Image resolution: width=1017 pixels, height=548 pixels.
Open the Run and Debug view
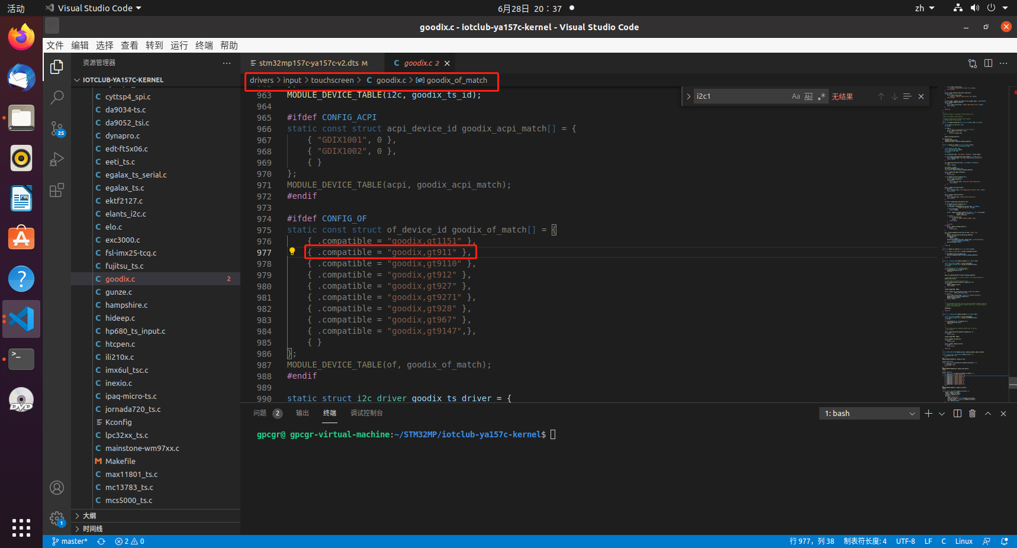point(57,159)
